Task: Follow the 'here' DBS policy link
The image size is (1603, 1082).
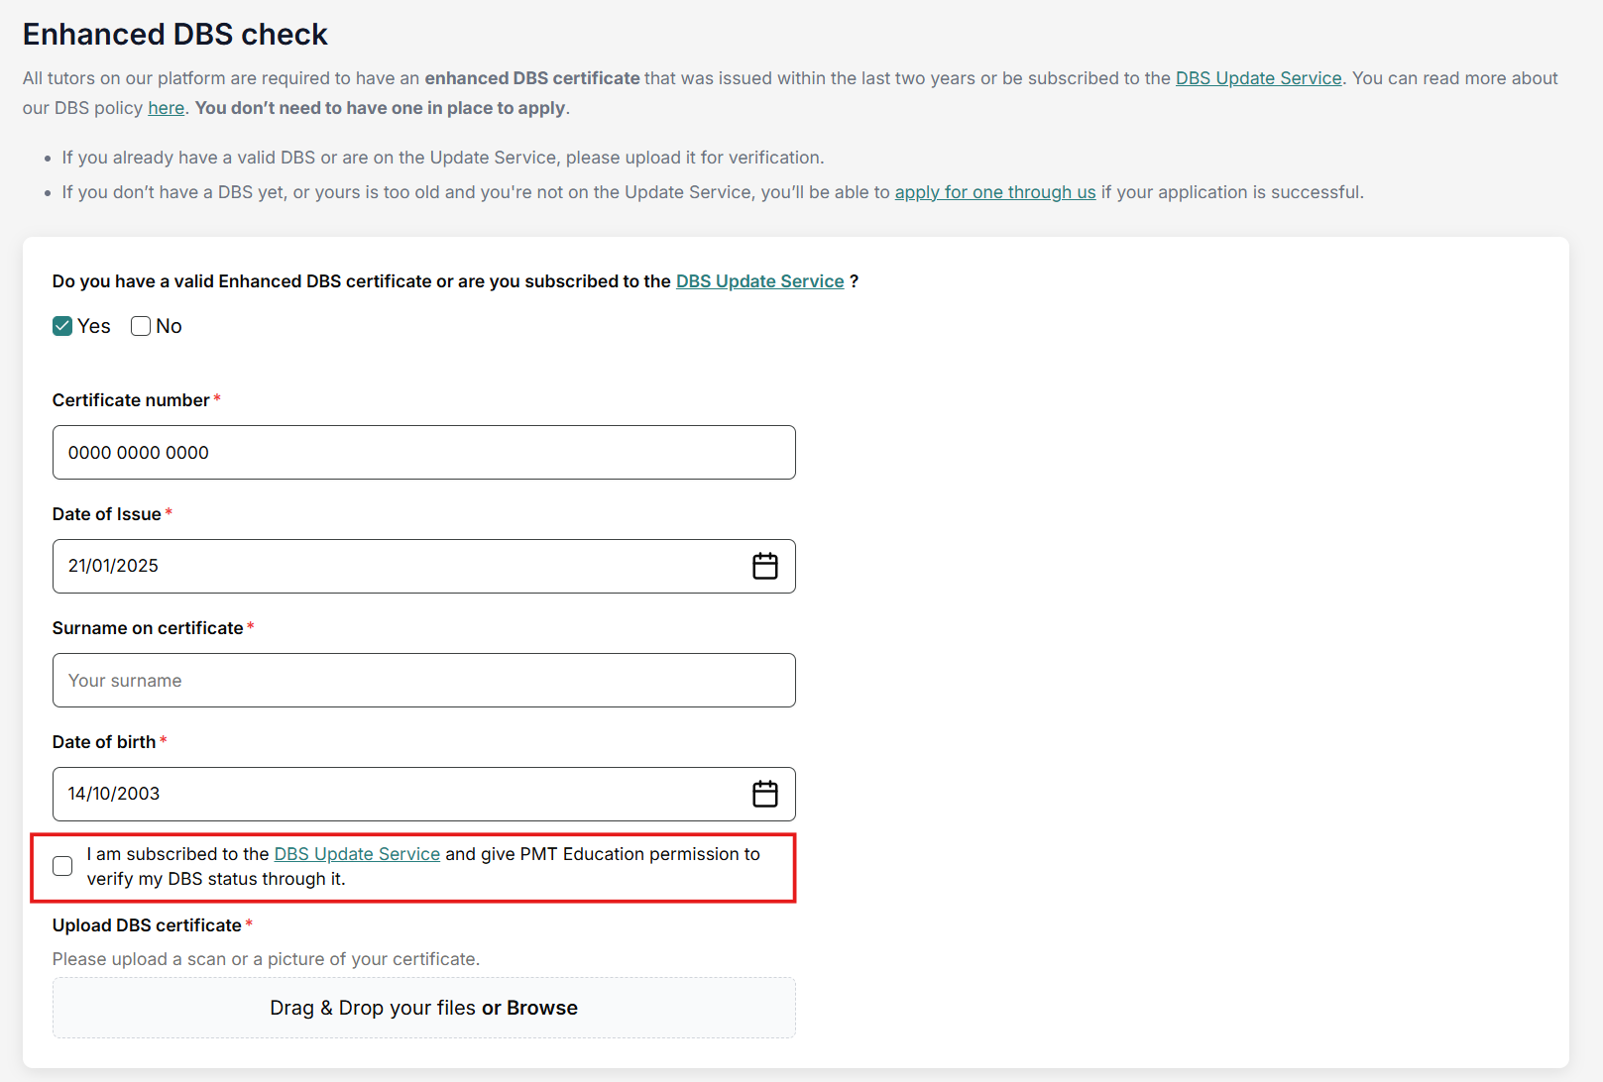Action: click(166, 108)
